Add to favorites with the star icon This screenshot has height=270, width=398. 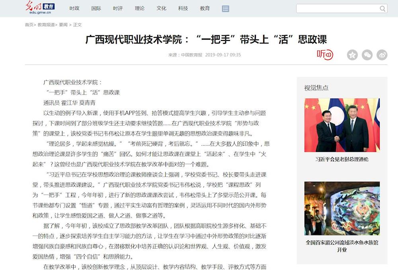[352, 55]
